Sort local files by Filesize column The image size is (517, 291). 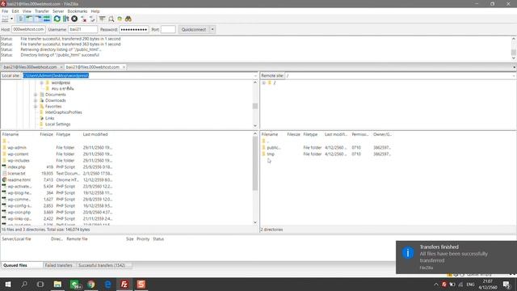47,134
